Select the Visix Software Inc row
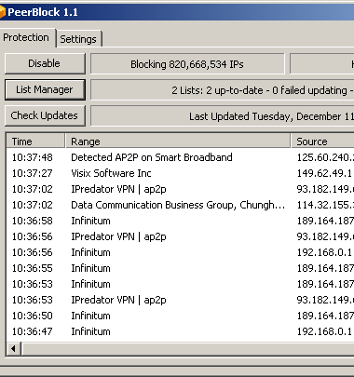Image resolution: width=354 pixels, height=377 pixels. [x=180, y=173]
